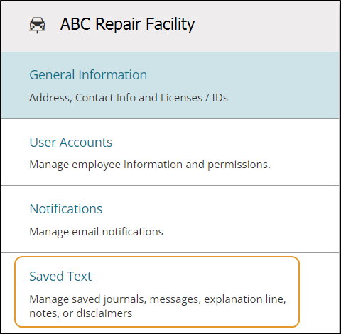Select the ABC Repair Facility title
This screenshot has height=334, width=341.
tap(127, 24)
